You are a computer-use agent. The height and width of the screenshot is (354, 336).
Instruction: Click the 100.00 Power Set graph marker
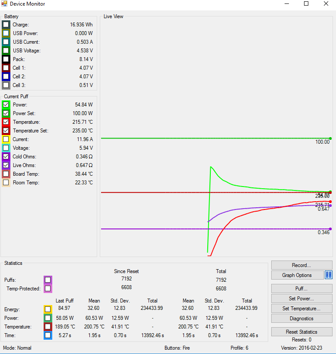330,138
